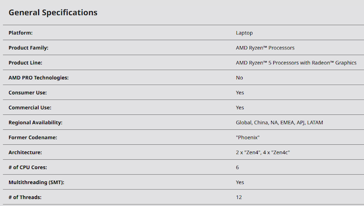Click the Former Codename label
The image size is (364, 206).
tap(33, 137)
